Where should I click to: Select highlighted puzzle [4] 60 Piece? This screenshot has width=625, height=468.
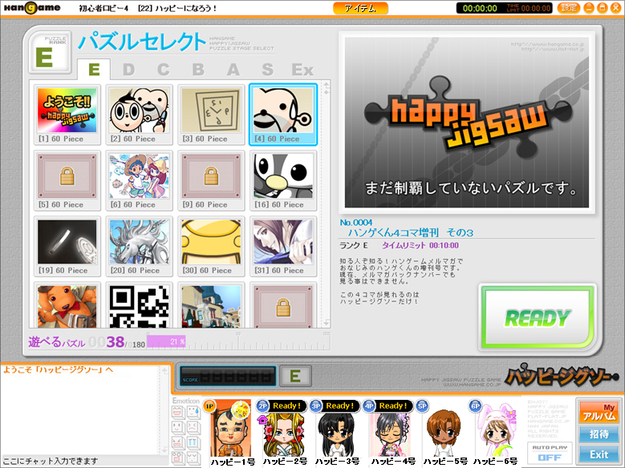click(283, 115)
